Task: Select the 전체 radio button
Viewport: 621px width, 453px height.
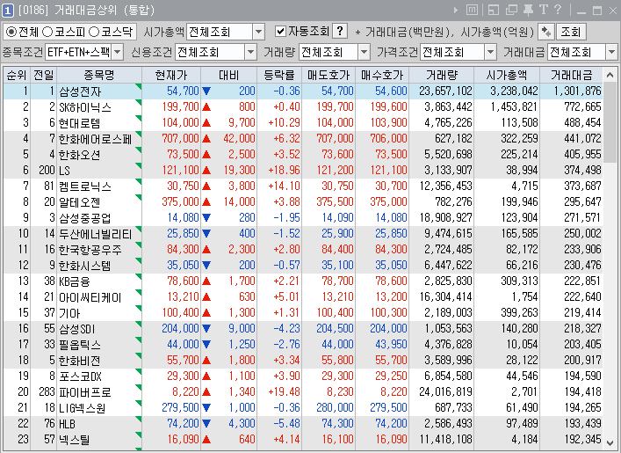Action: tap(11, 32)
